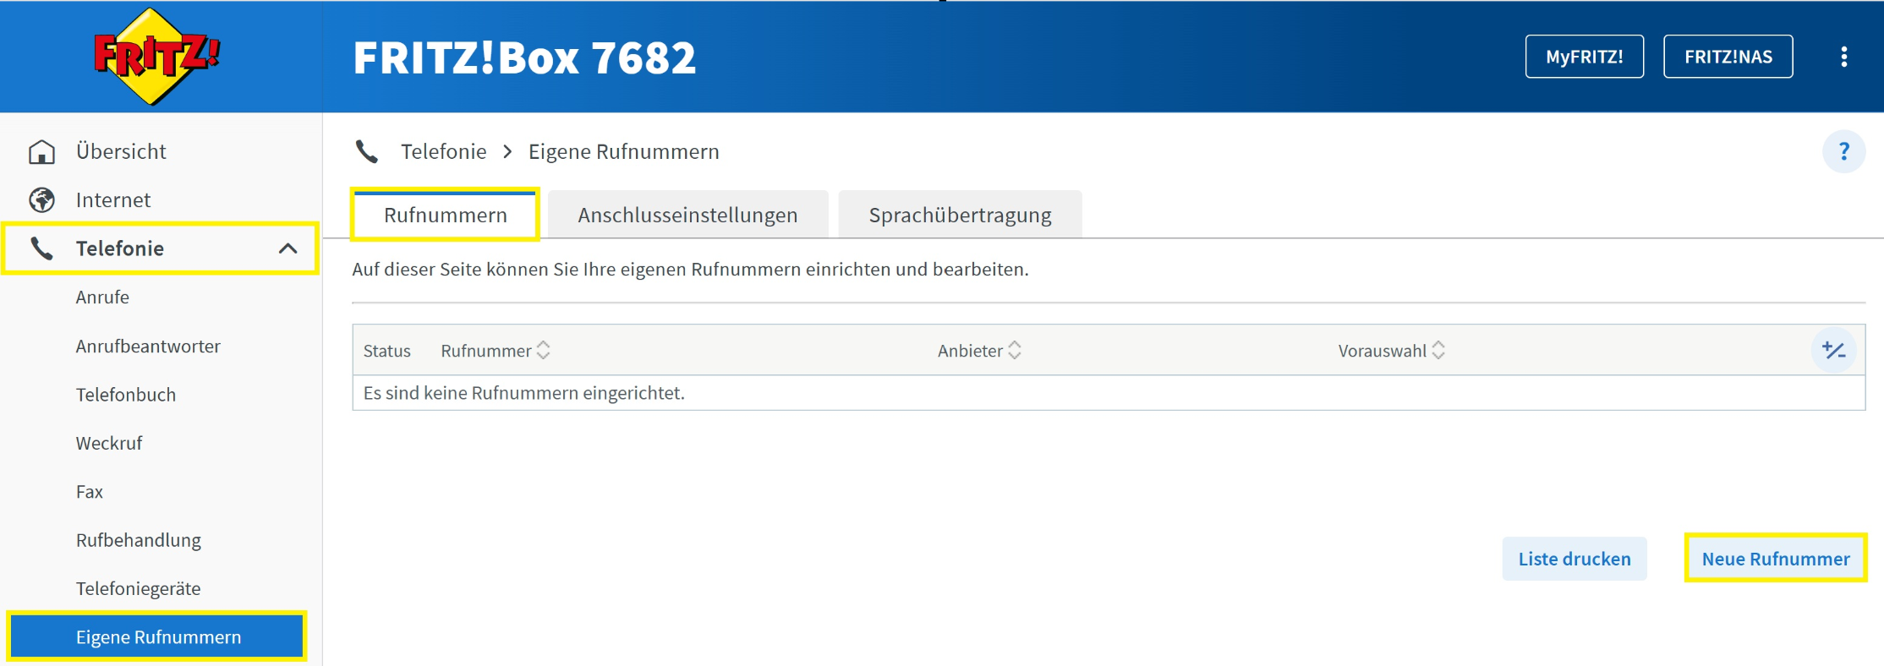
Task: Open the help question mark
Action: pos(1843,151)
